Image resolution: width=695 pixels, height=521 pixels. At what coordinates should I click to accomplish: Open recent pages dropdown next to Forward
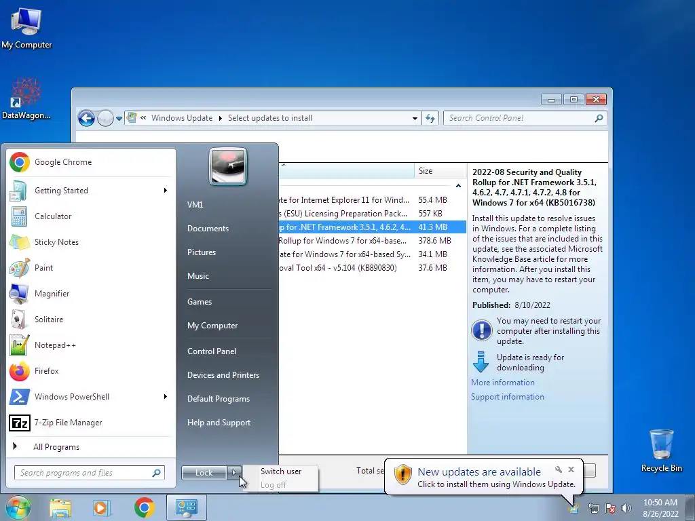click(x=119, y=119)
